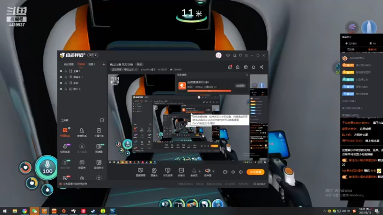Screen dimensions: 383x215
Task: Open the microphone tool in the toolbox second row
Action: click(x=65, y=148)
